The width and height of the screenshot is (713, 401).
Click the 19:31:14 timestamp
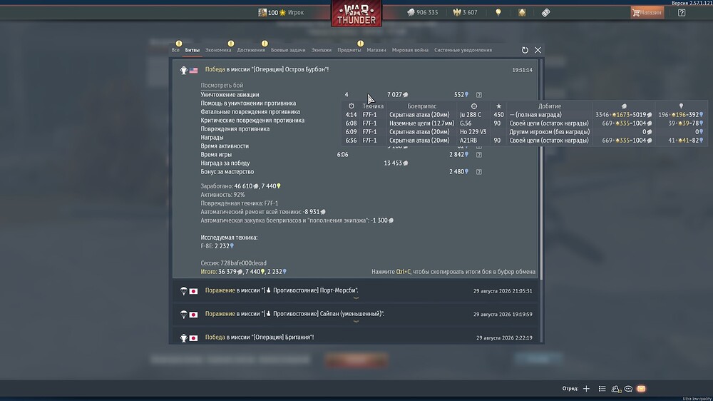522,70
